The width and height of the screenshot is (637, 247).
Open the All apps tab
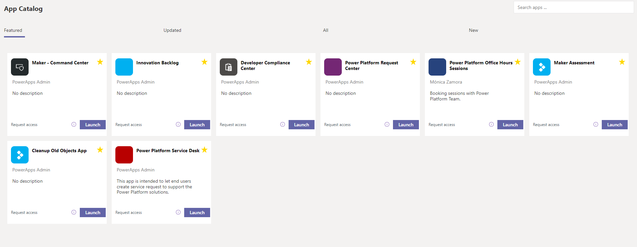(325, 30)
